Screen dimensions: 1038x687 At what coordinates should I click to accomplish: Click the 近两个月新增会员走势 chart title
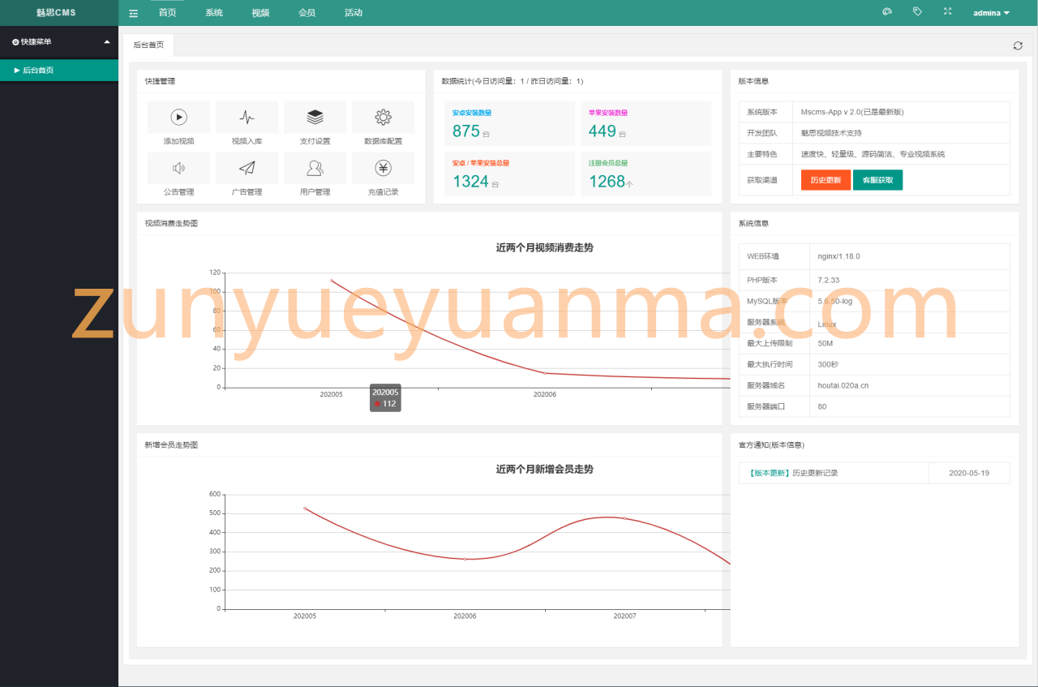pos(545,469)
